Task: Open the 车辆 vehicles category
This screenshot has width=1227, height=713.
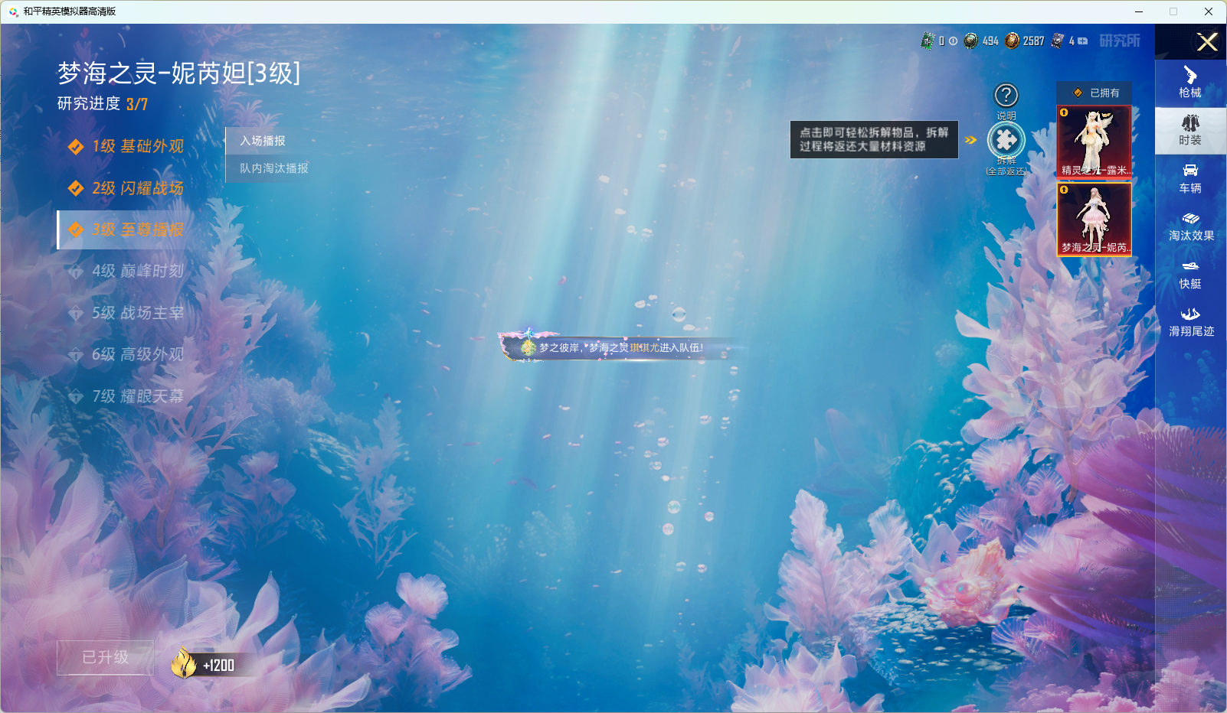Action: [1190, 178]
